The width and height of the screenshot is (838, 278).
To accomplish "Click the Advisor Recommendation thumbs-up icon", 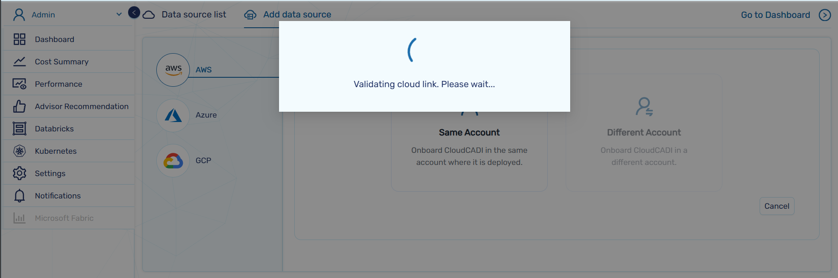I will pyautogui.click(x=19, y=106).
